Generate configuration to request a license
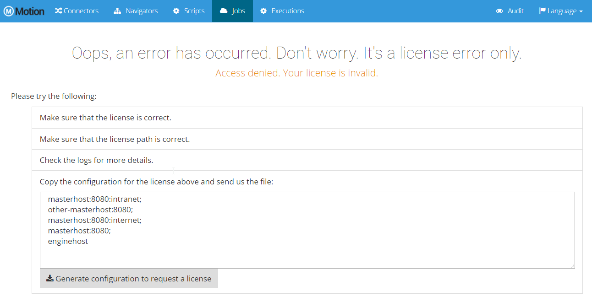 [x=129, y=279]
